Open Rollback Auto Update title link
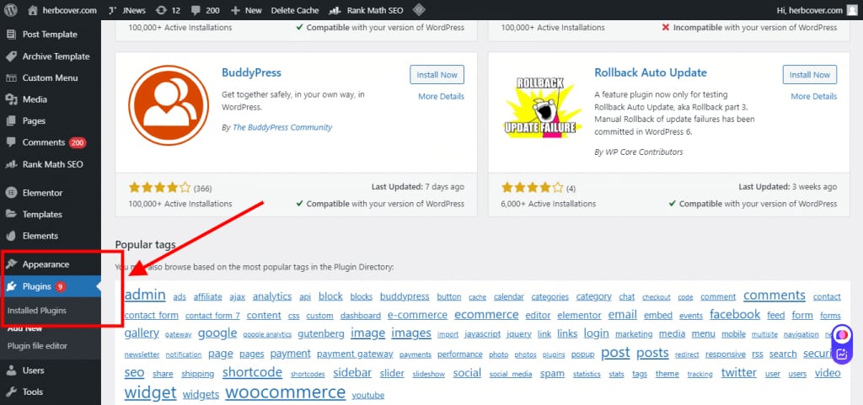This screenshot has height=405, width=863. [x=651, y=72]
